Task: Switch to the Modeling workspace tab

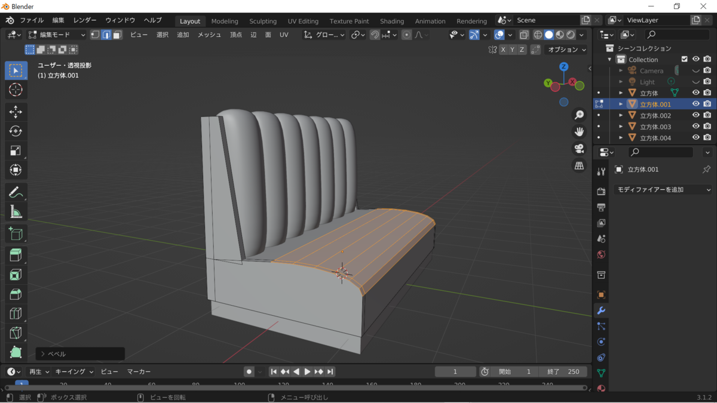Action: [x=225, y=21]
